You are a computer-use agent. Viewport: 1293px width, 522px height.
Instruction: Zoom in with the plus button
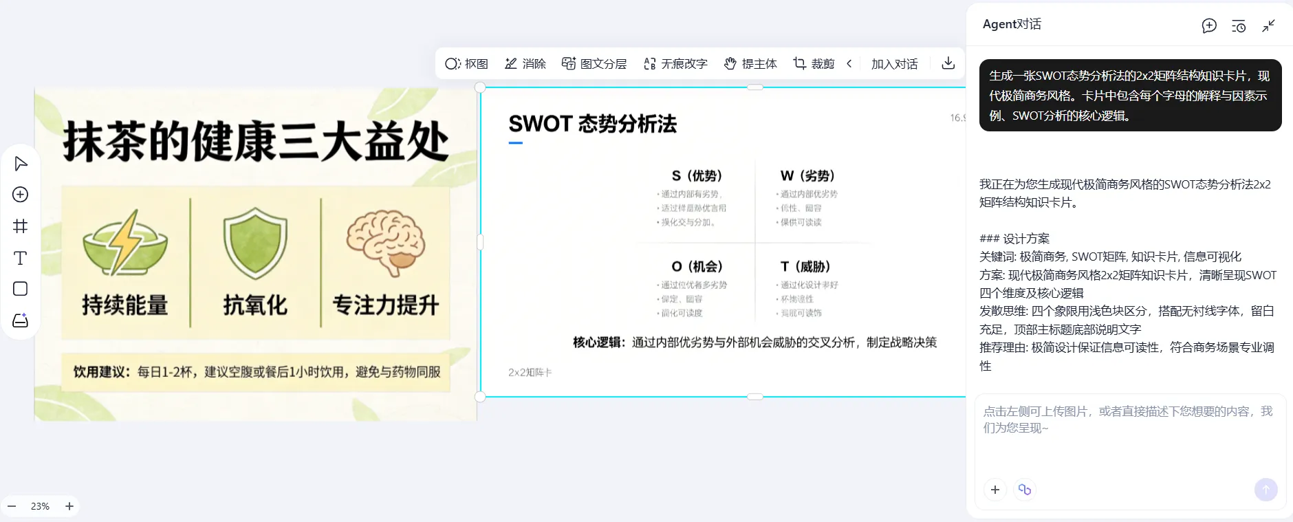point(69,506)
